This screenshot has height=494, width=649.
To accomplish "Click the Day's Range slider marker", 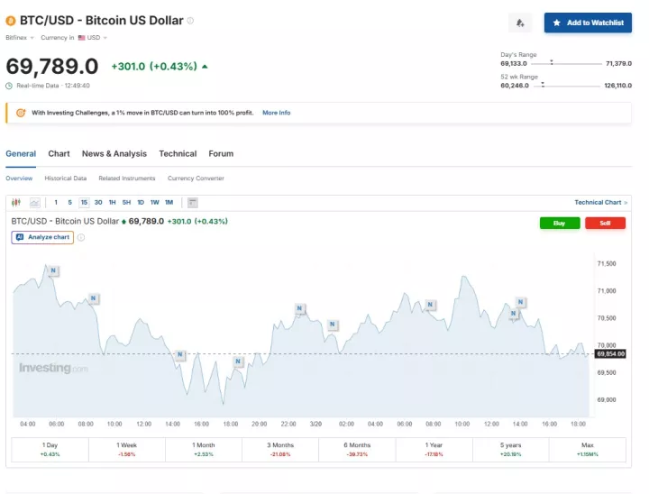I will (x=552, y=63).
